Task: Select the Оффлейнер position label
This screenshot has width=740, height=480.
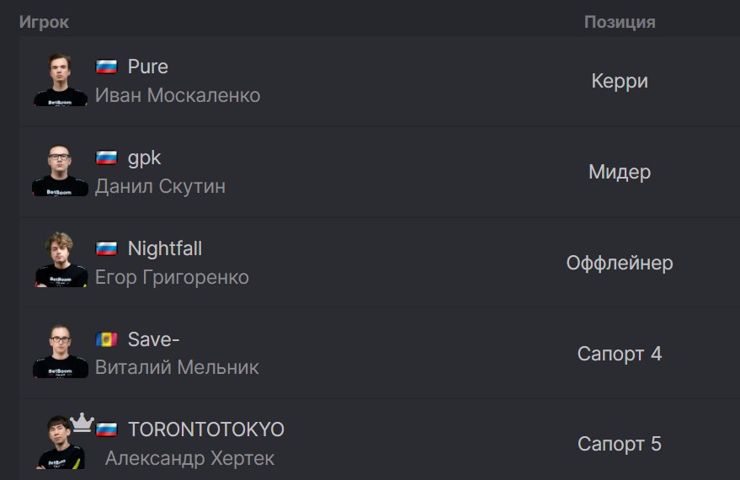Action: 619,263
